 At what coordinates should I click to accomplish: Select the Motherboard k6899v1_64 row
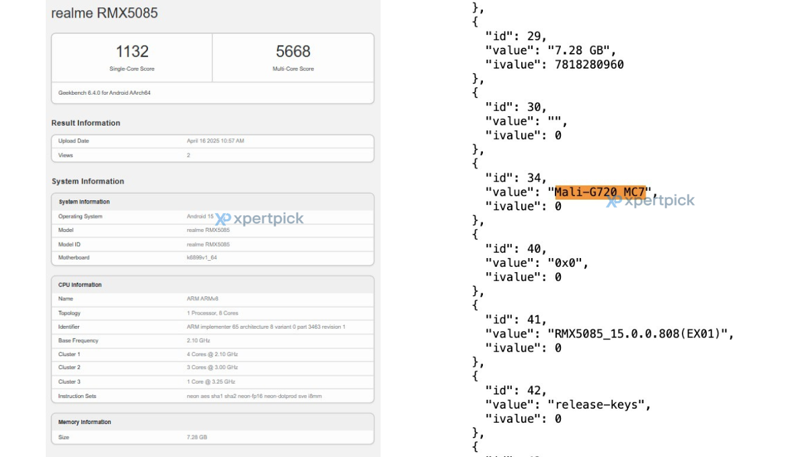click(x=213, y=257)
